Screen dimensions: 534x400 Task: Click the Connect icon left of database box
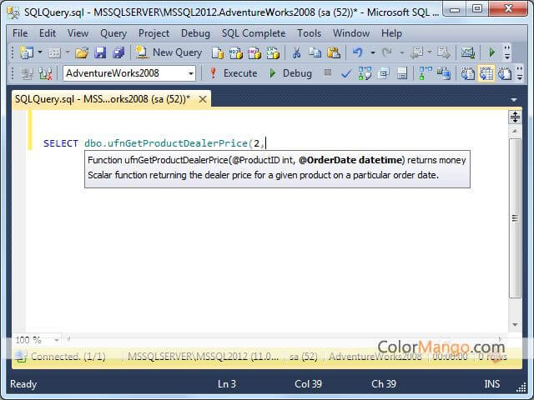click(x=27, y=73)
